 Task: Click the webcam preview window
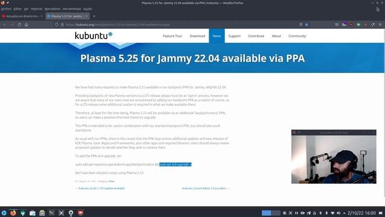(x=334, y=157)
